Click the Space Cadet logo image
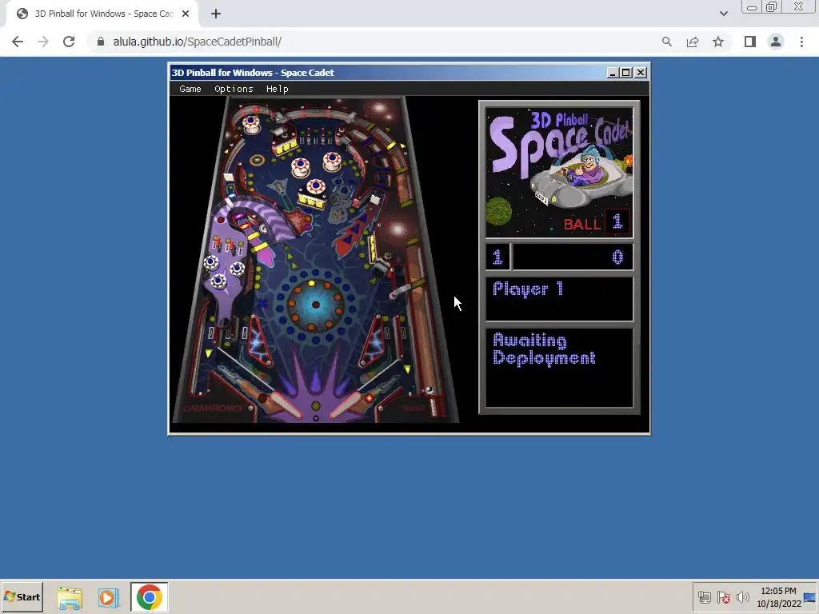This screenshot has height=614, width=819. tap(559, 173)
